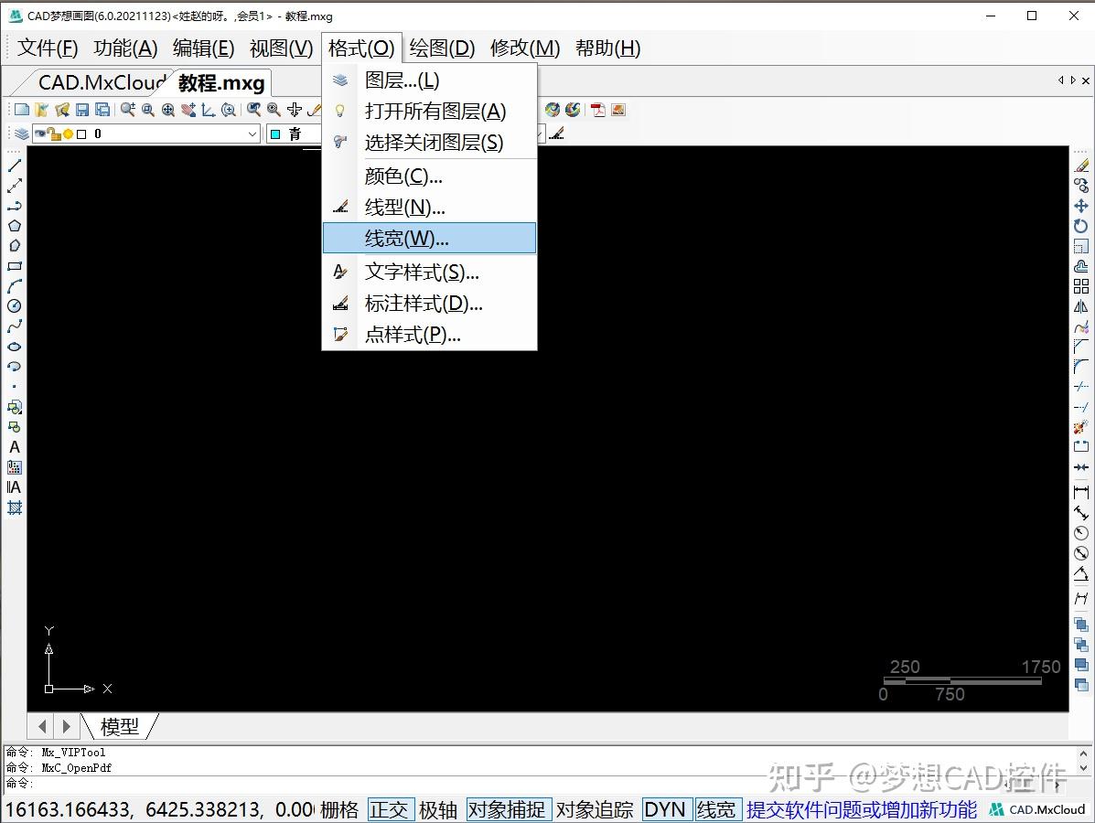
Task: Select the Ellipse drawing tool
Action: pyautogui.click(x=14, y=347)
